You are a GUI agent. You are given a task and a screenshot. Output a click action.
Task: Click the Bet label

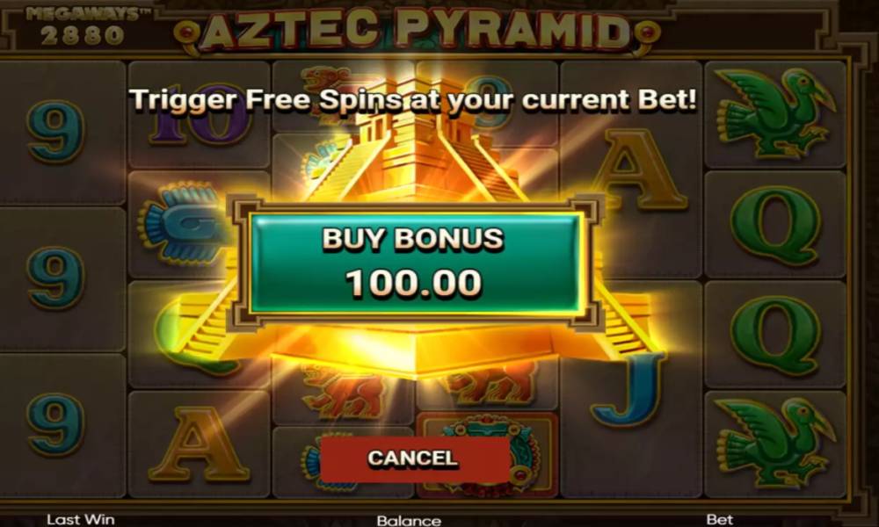coord(719,520)
